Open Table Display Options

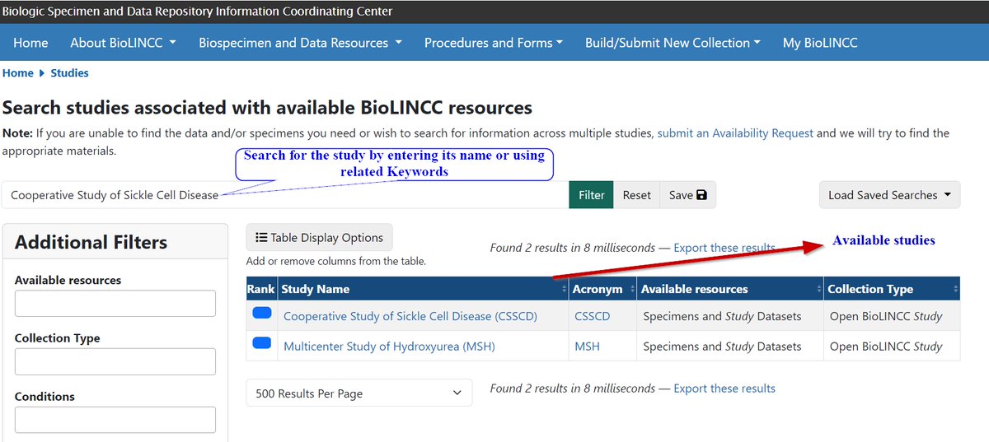click(x=319, y=237)
